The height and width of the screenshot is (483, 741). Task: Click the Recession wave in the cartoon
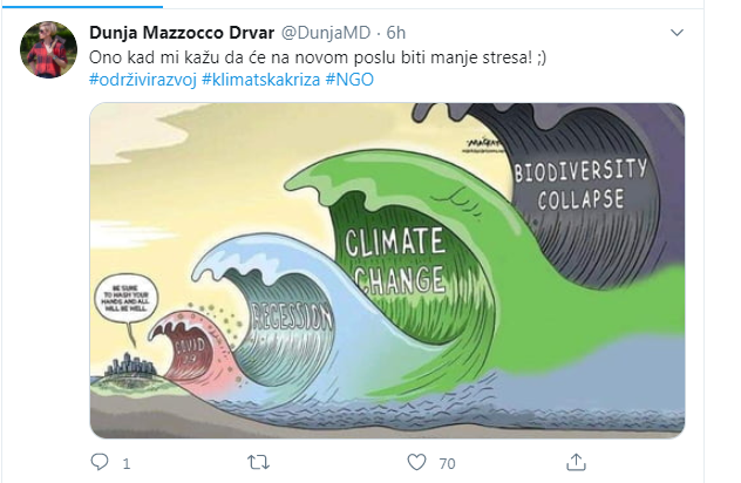(292, 318)
